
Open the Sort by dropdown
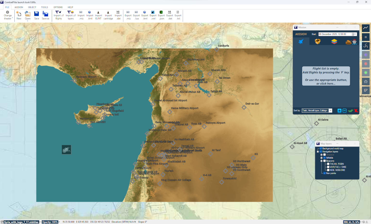click(x=331, y=111)
